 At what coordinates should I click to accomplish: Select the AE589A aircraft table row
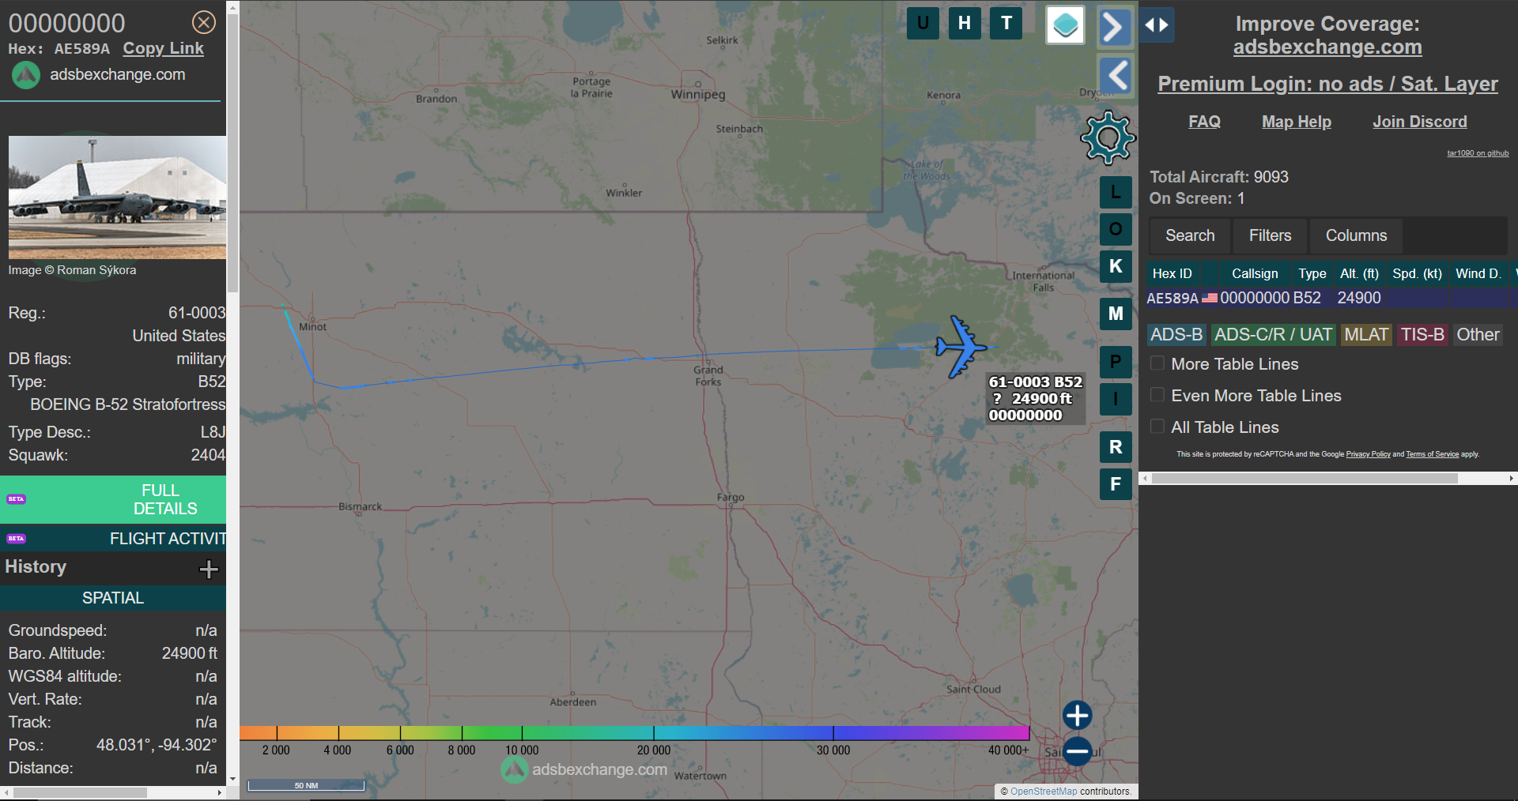[x=1331, y=298]
